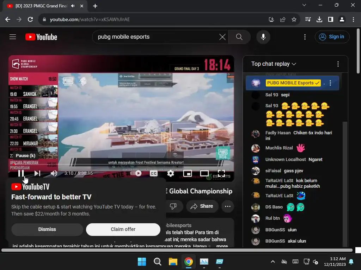Image resolution: width=361 pixels, height=270 pixels.
Task: Dislike the video
Action: [173, 206]
